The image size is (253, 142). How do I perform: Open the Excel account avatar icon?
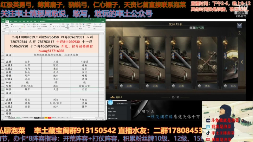[90, 19]
